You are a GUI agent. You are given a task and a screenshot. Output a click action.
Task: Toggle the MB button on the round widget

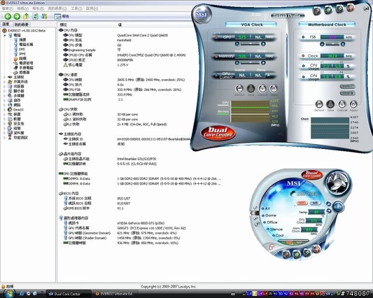pyautogui.click(x=315, y=203)
